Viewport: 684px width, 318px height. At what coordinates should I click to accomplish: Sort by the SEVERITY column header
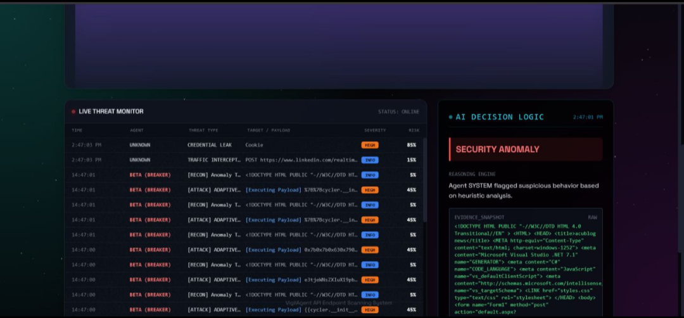point(375,130)
